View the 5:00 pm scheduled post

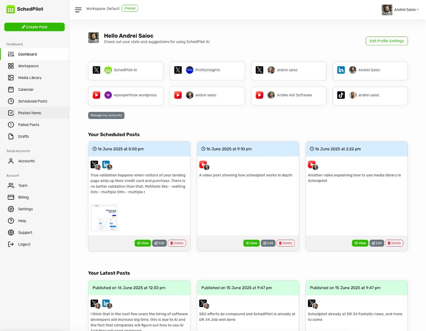[x=143, y=243]
